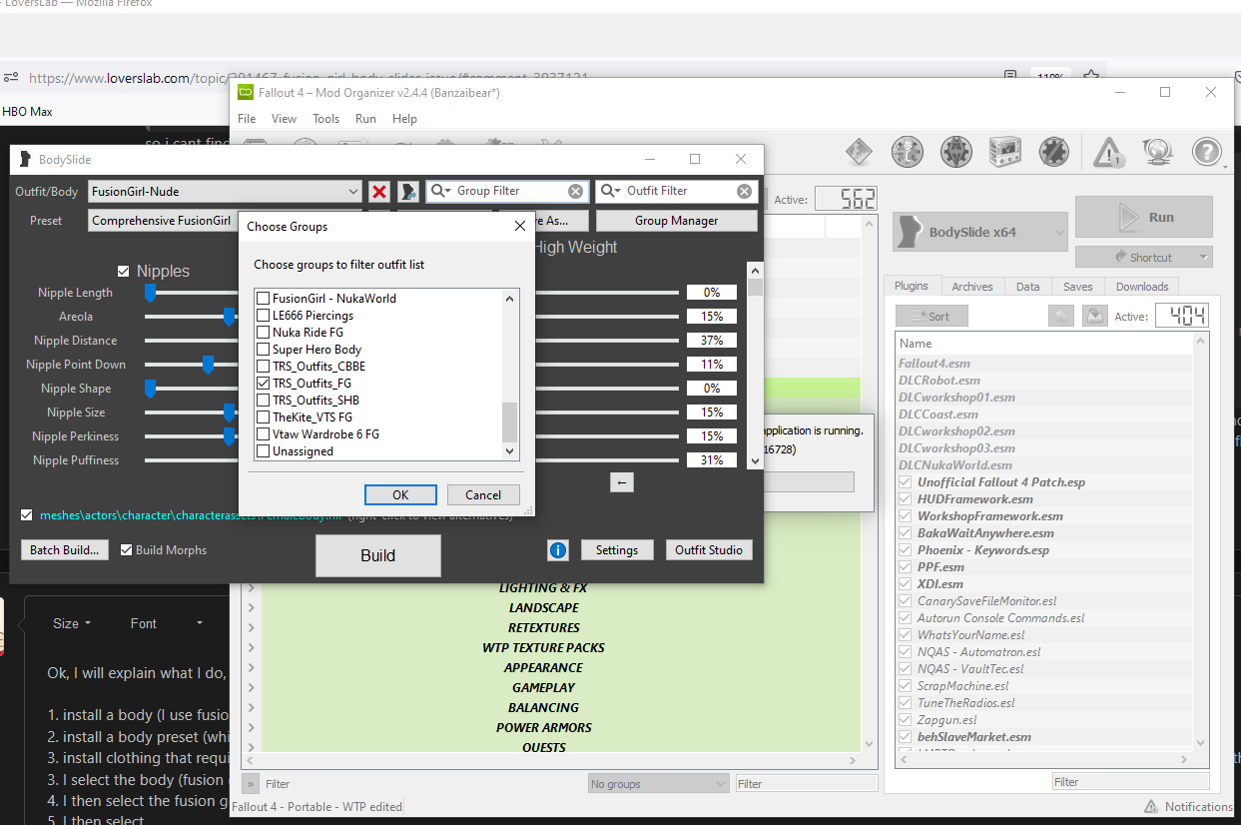The image size is (1241, 825).
Task: Uncheck the TRS_Outfits_FG group
Action: click(x=264, y=384)
